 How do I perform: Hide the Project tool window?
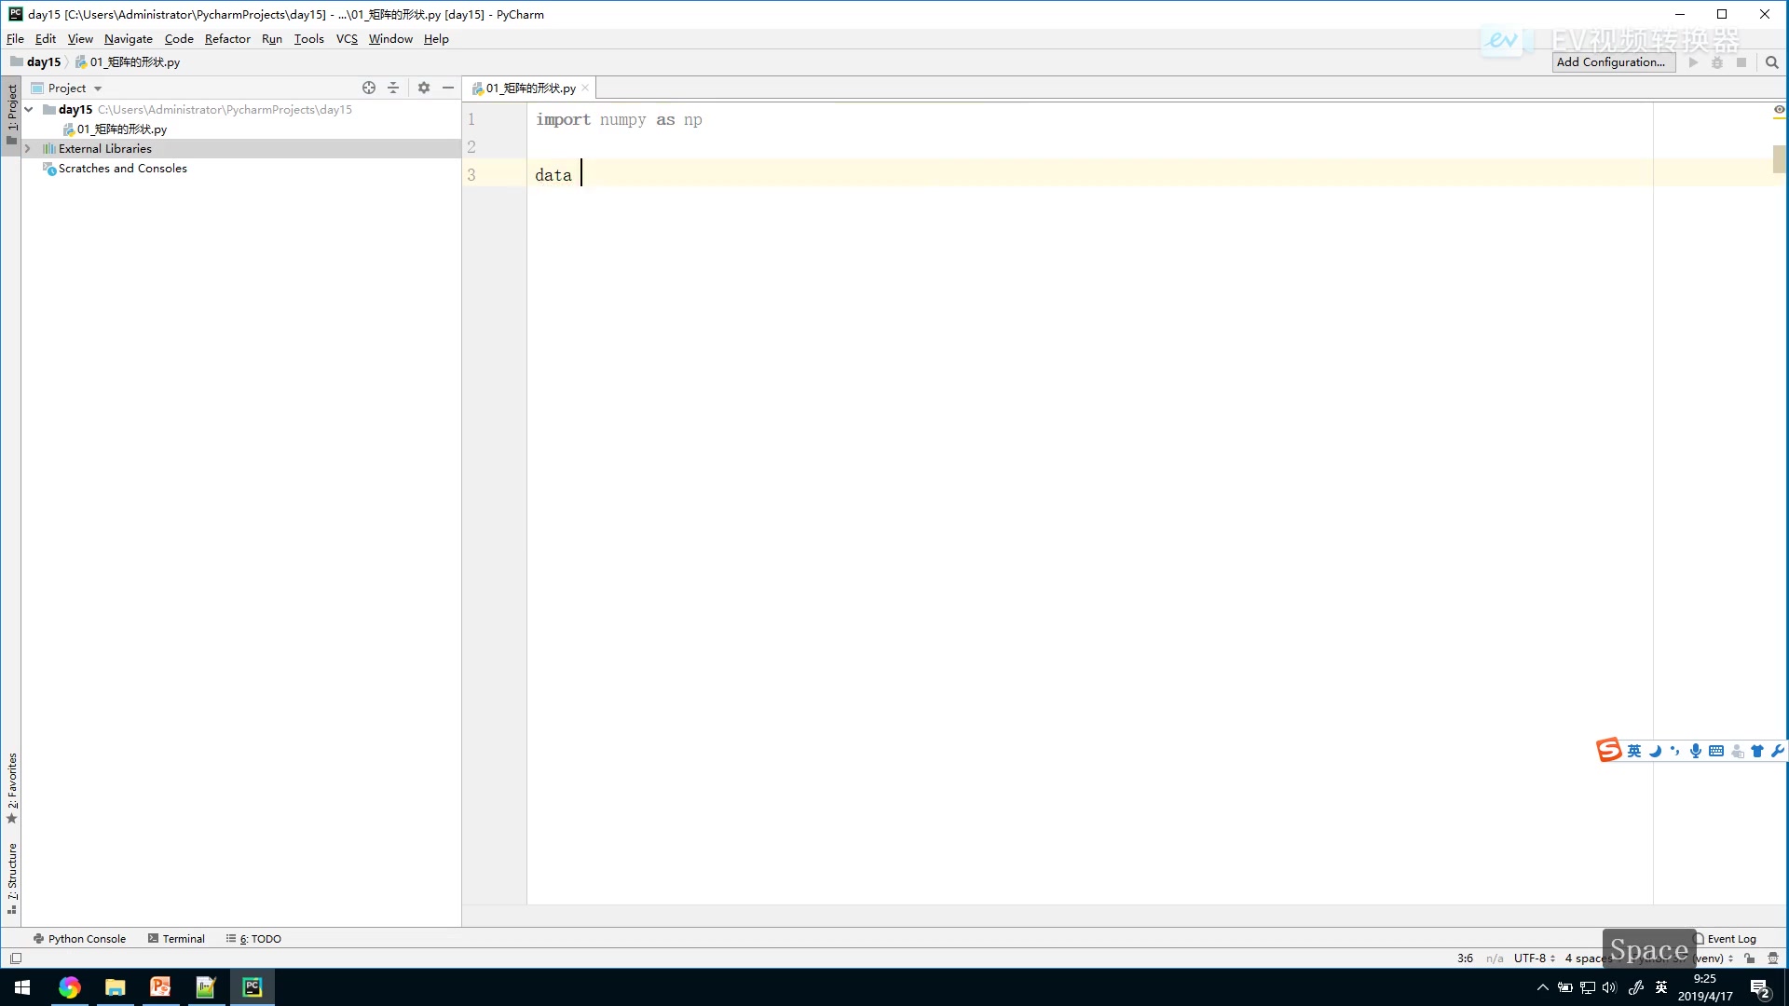pyautogui.click(x=448, y=88)
